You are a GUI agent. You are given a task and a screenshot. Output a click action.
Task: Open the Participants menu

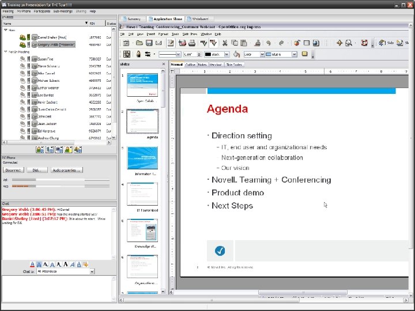point(42,12)
